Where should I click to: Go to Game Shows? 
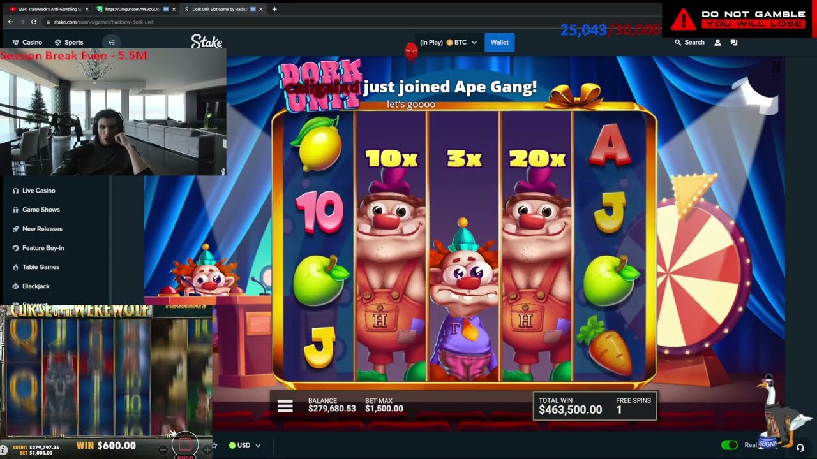click(x=41, y=210)
